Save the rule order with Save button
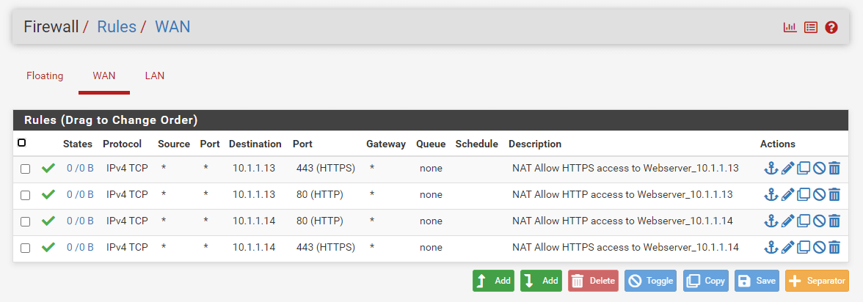Screen dimensions: 863x302 click(757, 281)
